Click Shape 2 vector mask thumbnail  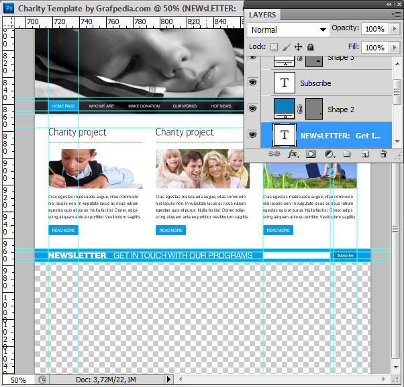(x=314, y=109)
